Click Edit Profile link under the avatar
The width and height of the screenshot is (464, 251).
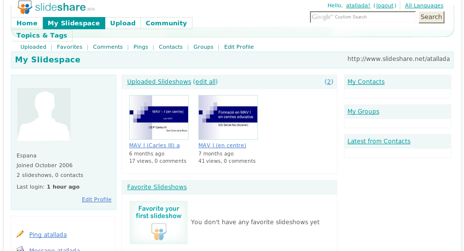[97, 199]
